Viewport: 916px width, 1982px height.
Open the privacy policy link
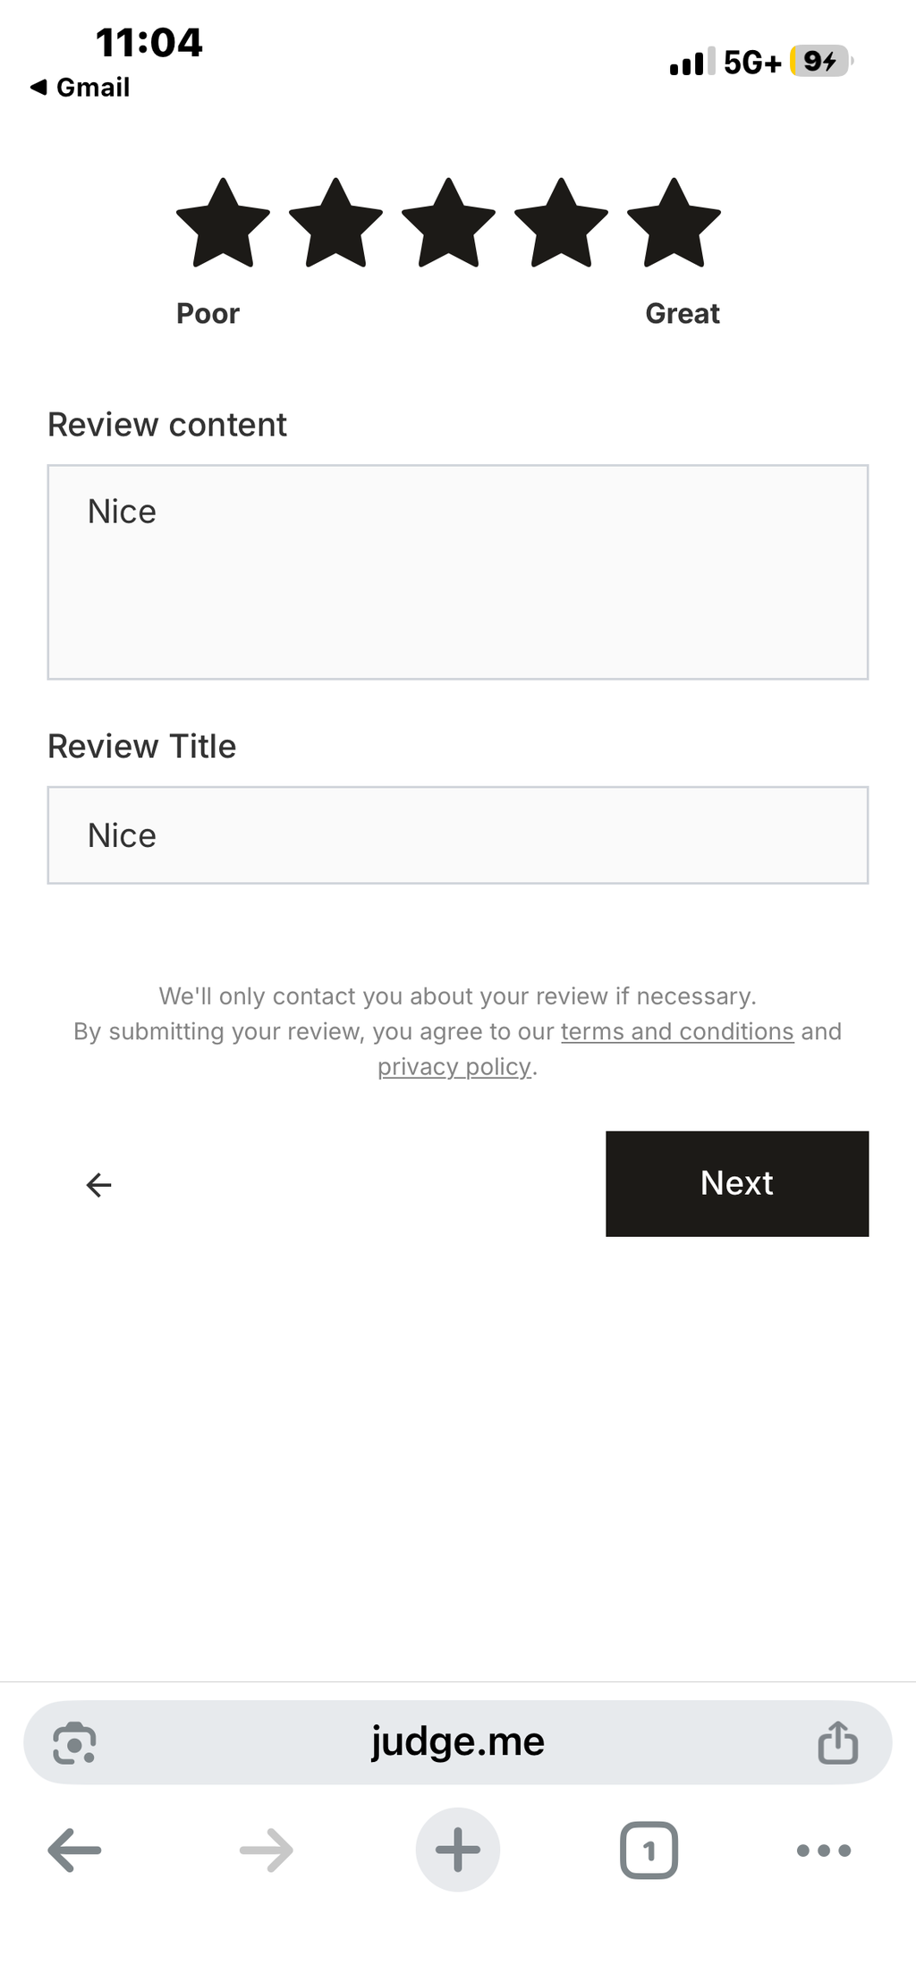[454, 1066]
